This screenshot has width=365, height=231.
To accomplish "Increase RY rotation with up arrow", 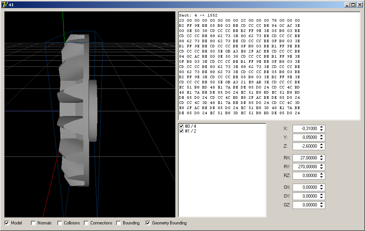I will (322, 165).
